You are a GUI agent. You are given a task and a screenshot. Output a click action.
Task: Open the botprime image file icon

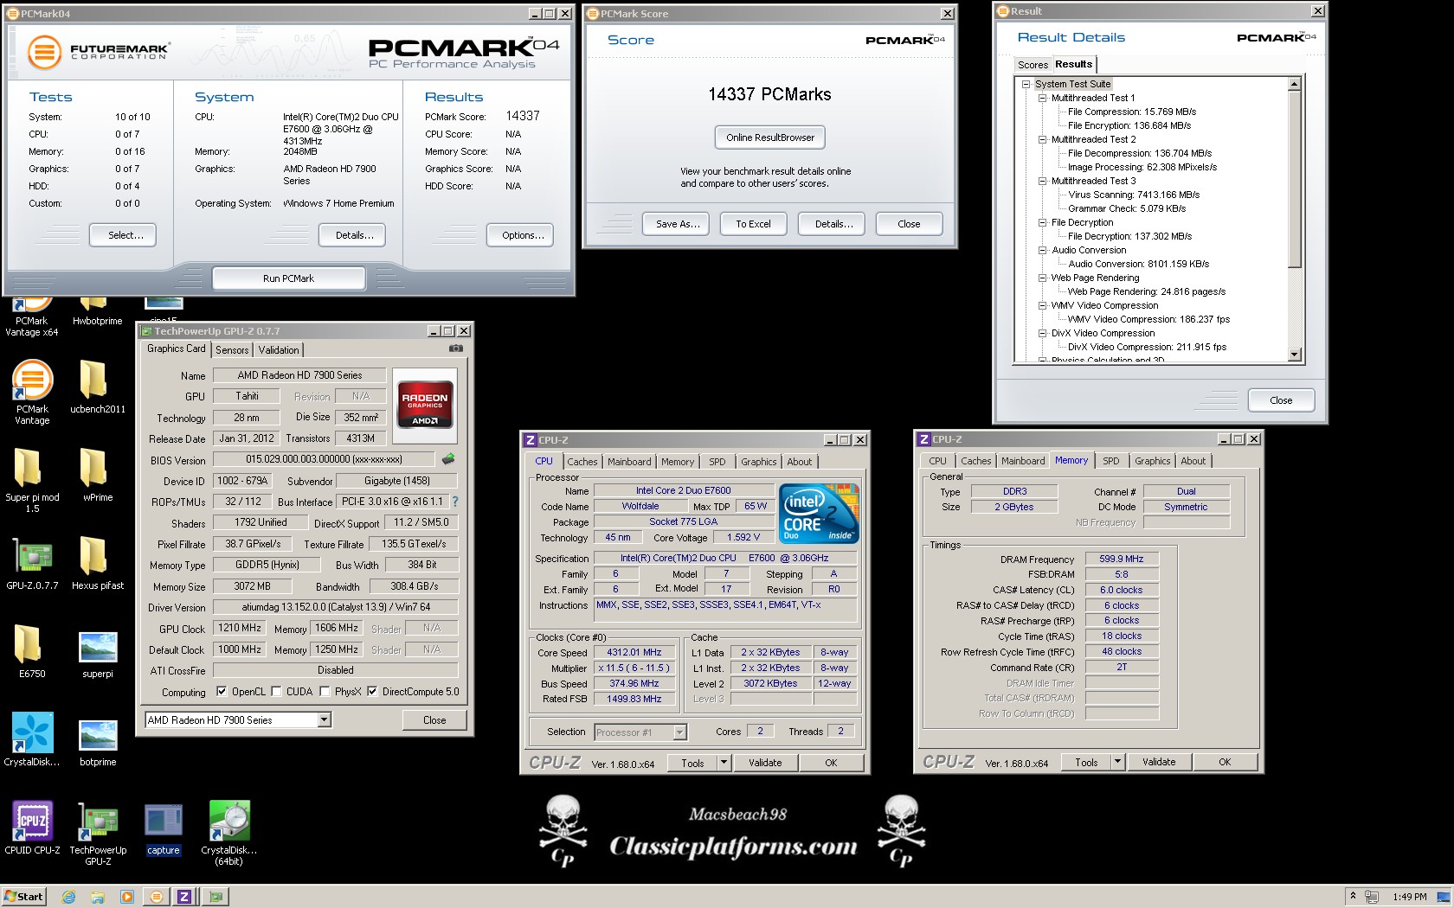coord(97,743)
